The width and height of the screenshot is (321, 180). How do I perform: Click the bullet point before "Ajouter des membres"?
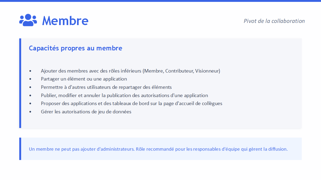click(30, 71)
